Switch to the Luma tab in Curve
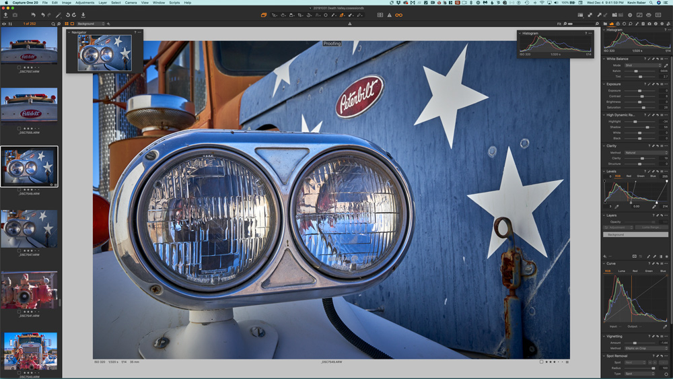Screen dimensions: 673x379 coord(621,271)
